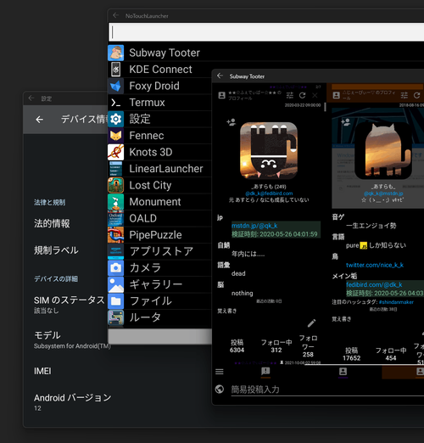Open Monument app icon
424x443 pixels.
click(x=115, y=202)
